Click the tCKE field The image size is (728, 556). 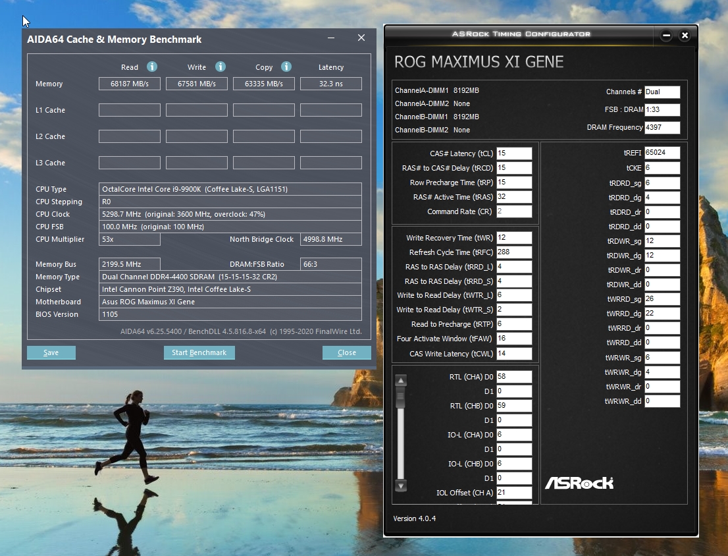pyautogui.click(x=662, y=168)
